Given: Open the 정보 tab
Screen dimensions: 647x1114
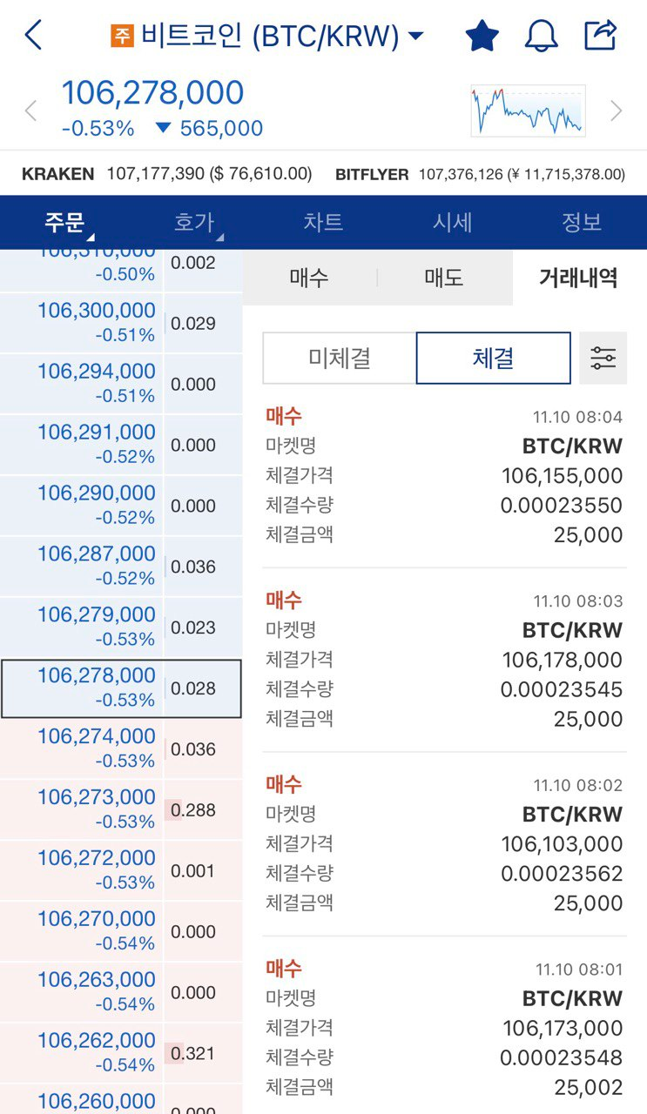Looking at the screenshot, I should coord(582,222).
